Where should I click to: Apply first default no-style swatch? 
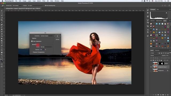[151, 24]
